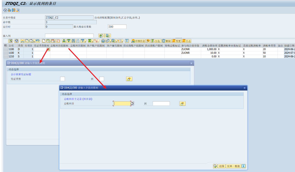Screen dimensions: 295x172
Task: Click the ZUONR cell in the type K row
Action: (191, 53)
